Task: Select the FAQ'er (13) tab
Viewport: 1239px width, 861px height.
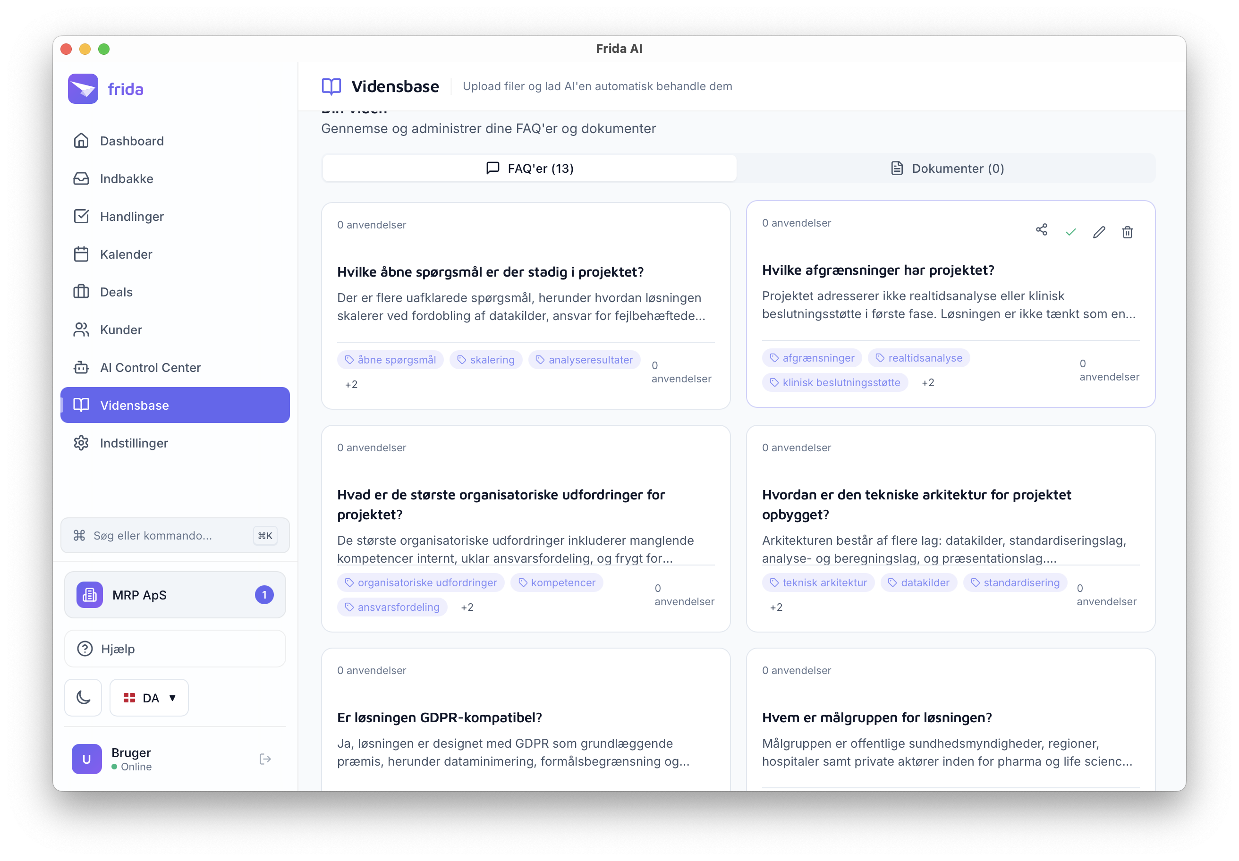Action: [529, 169]
